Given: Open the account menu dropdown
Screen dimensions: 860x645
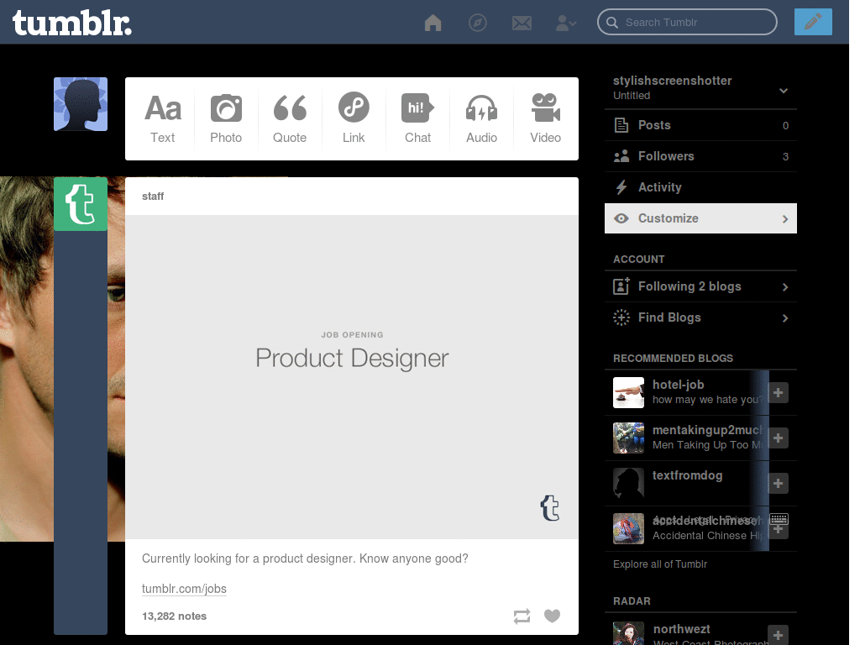Looking at the screenshot, I should [x=566, y=23].
